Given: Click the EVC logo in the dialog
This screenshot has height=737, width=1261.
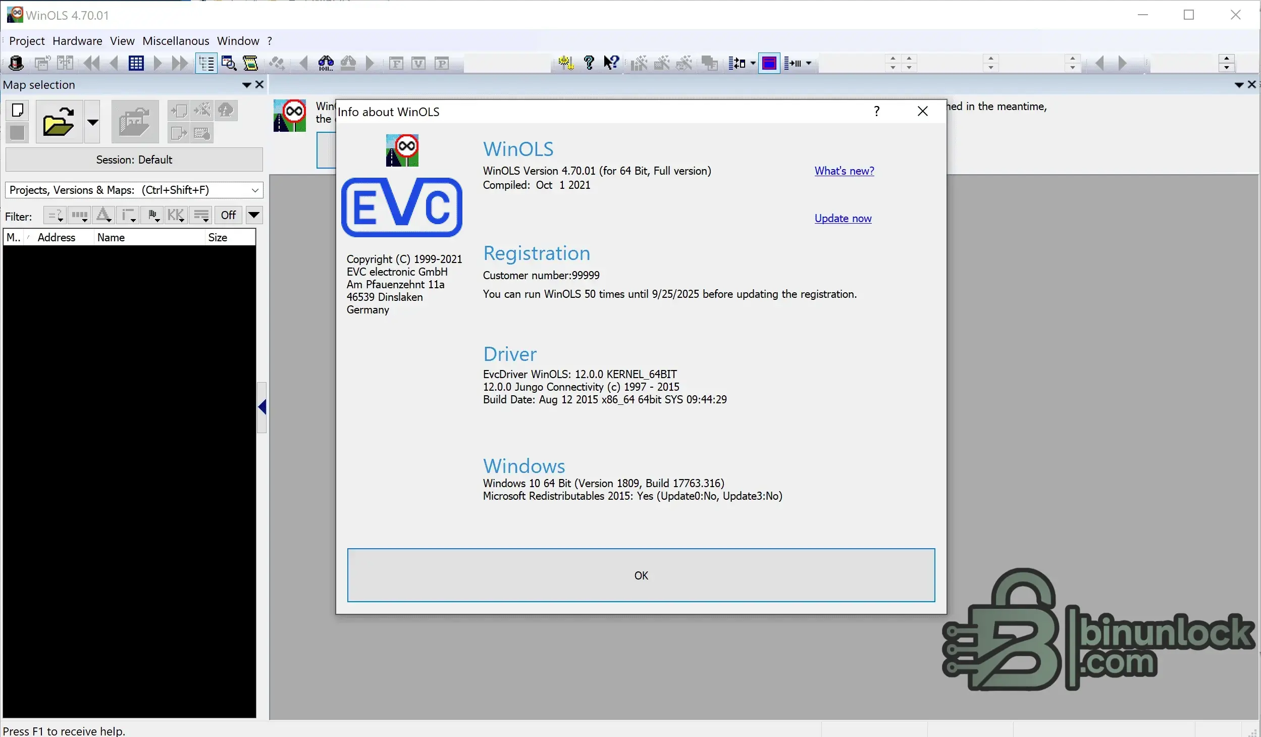Looking at the screenshot, I should tap(402, 207).
